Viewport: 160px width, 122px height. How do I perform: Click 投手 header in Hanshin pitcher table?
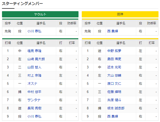pyautogui.click(x=88, y=23)
